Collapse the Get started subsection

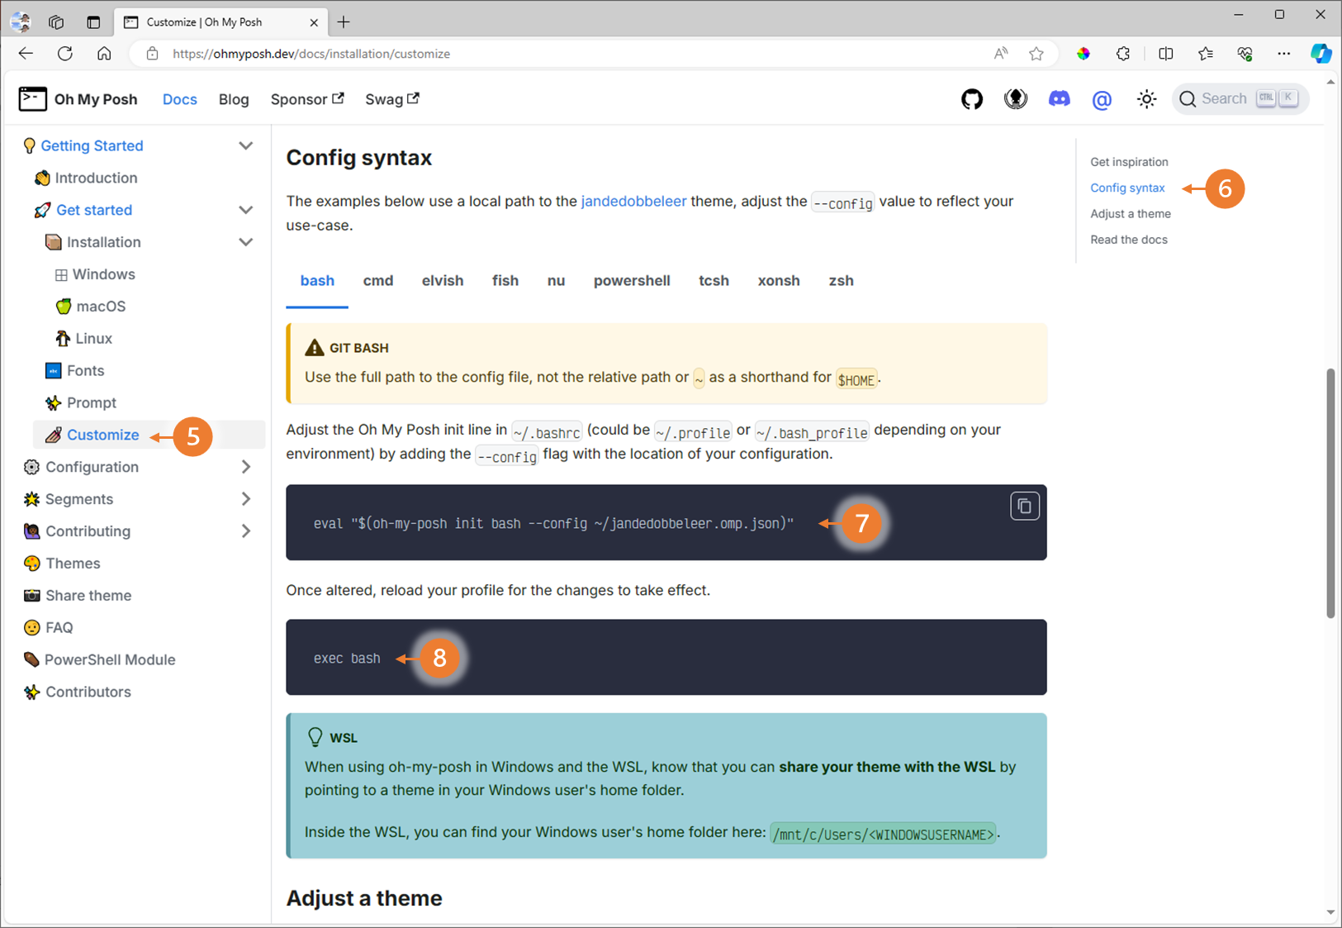tap(245, 210)
